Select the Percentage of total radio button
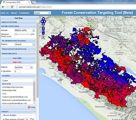The image size is (136, 120). [x=4, y=119]
